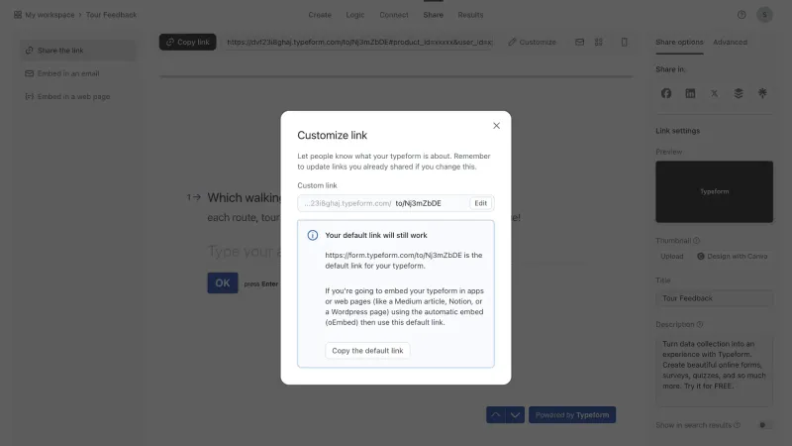Share on X (Twitter) icon
792x446 pixels.
tap(714, 93)
